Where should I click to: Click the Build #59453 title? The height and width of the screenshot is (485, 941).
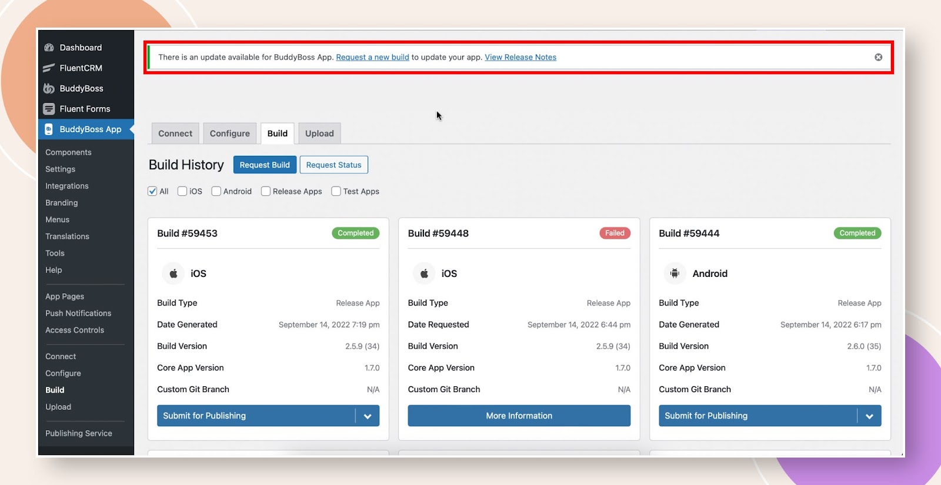[x=187, y=233]
